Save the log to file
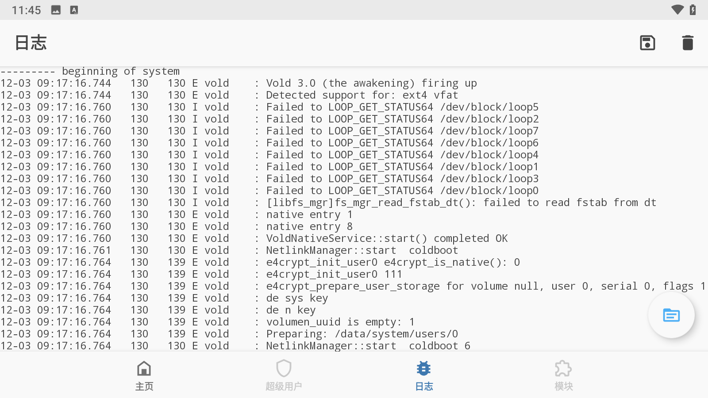The image size is (708, 398). coord(647,43)
